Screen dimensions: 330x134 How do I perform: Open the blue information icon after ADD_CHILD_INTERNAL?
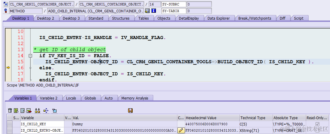click(x=154, y=11)
